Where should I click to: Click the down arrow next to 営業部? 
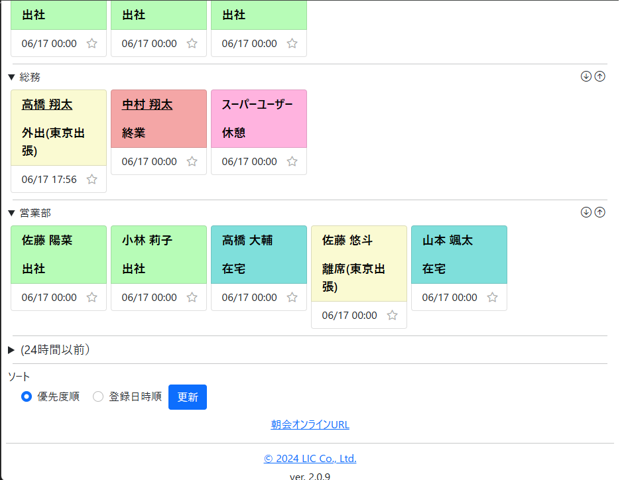tap(586, 212)
